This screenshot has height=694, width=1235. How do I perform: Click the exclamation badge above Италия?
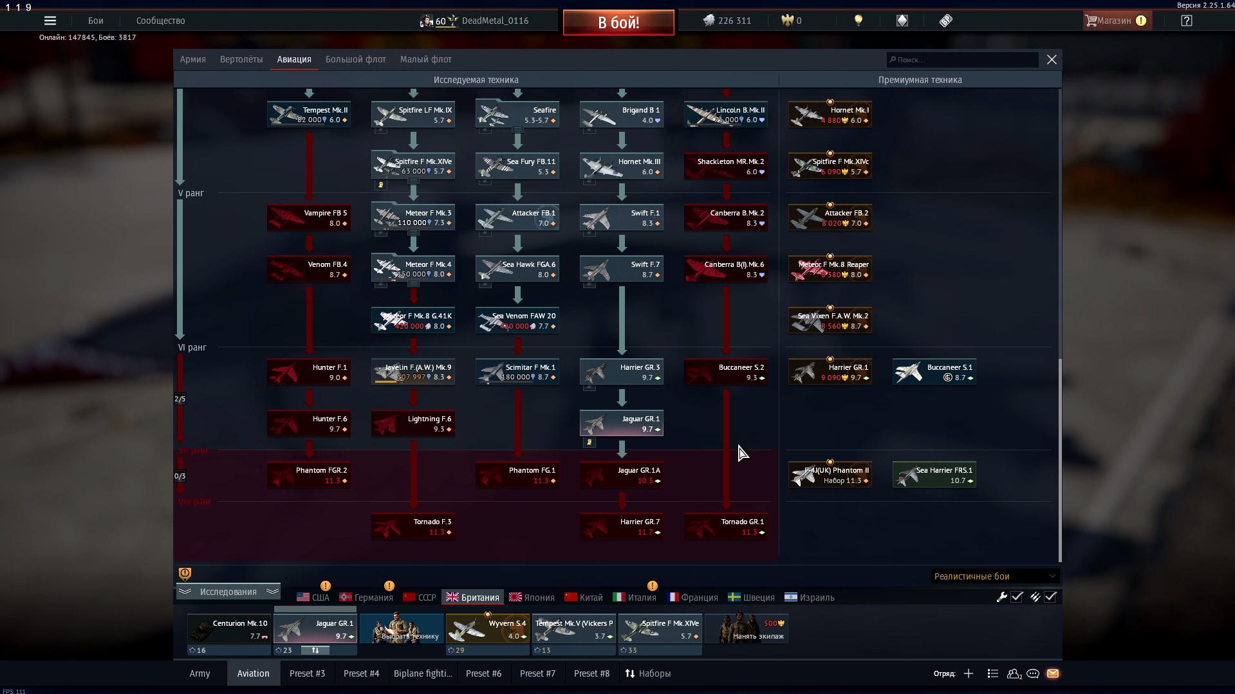click(653, 586)
